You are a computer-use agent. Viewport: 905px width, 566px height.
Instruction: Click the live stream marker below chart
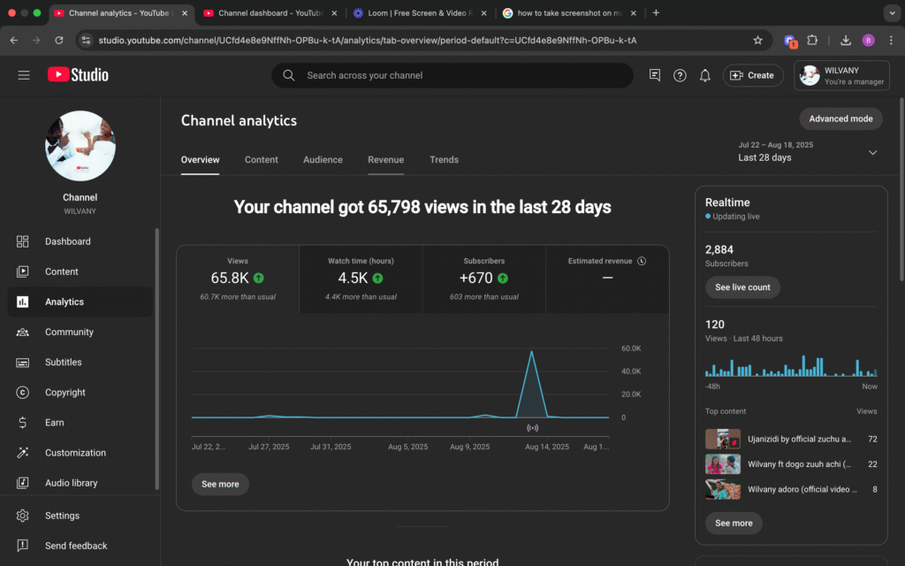pyautogui.click(x=532, y=428)
